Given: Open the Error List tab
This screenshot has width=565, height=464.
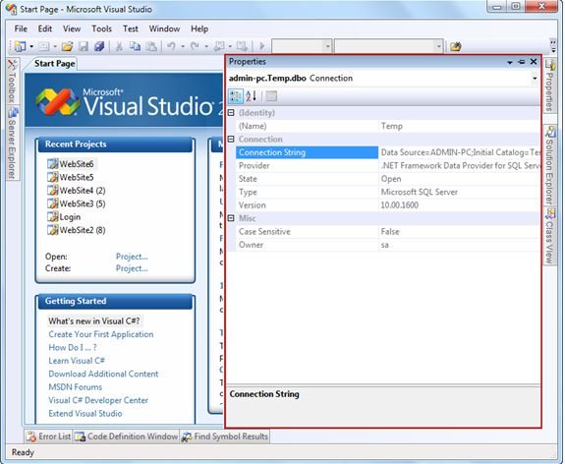Looking at the screenshot, I should [48, 436].
